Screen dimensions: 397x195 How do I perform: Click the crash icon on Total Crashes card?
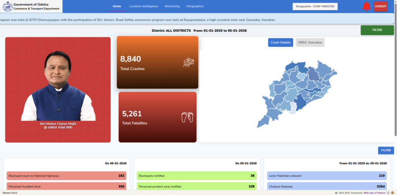(x=189, y=62)
